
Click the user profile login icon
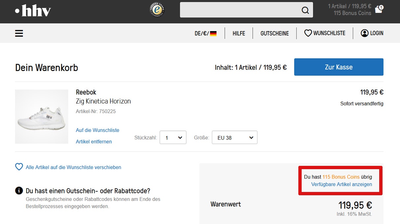pos(364,33)
